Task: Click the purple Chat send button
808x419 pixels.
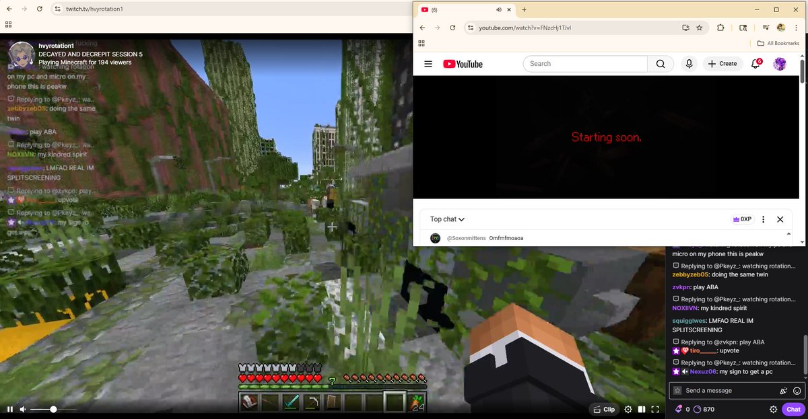Action: click(793, 409)
